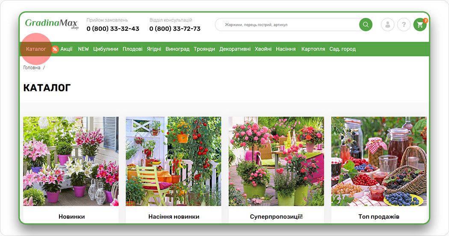Open the user account profile icon

[x=388, y=24]
